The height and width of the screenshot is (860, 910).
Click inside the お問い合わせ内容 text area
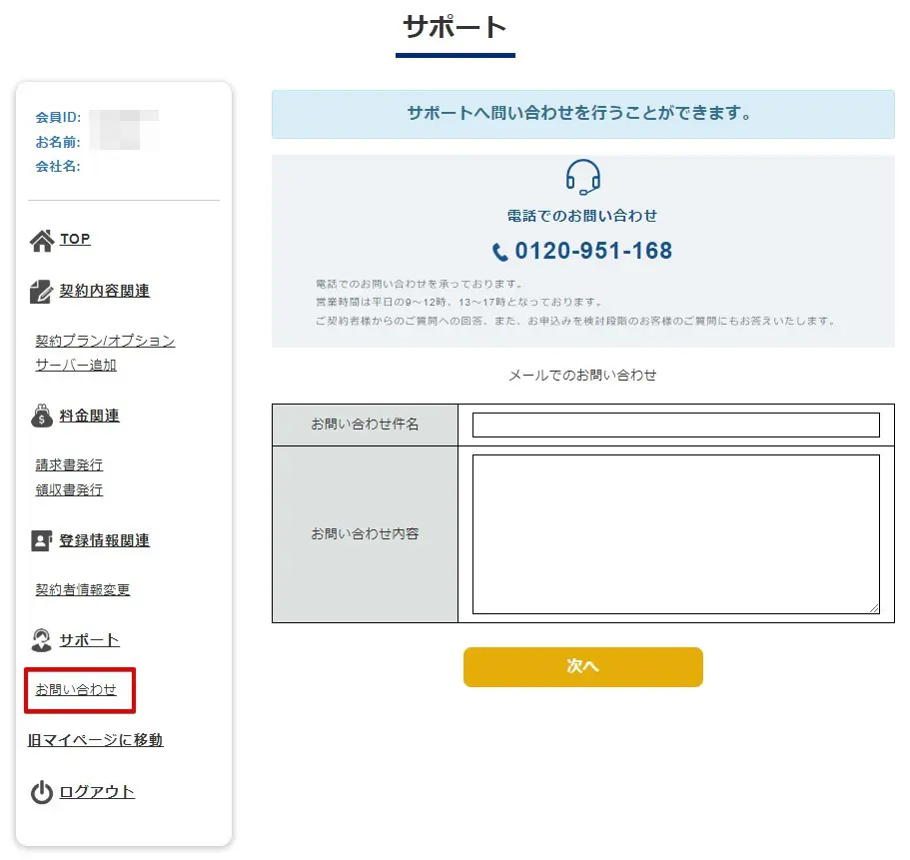[x=675, y=533]
